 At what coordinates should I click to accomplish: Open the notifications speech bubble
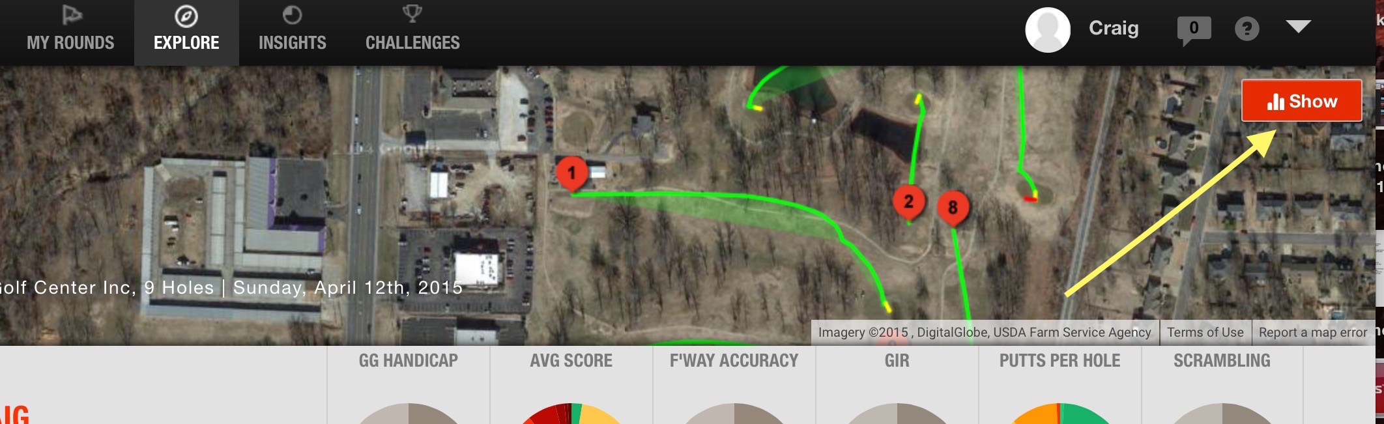click(1194, 31)
